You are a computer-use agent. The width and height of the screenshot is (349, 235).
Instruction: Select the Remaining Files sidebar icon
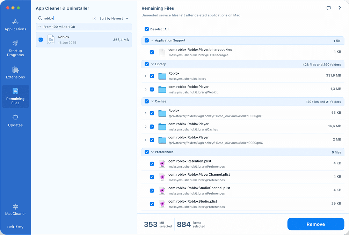[15, 91]
